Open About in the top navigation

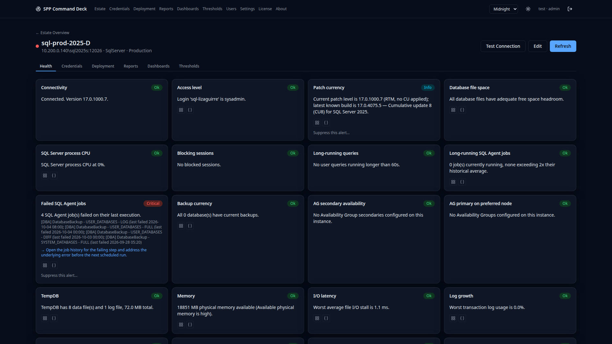click(x=281, y=9)
